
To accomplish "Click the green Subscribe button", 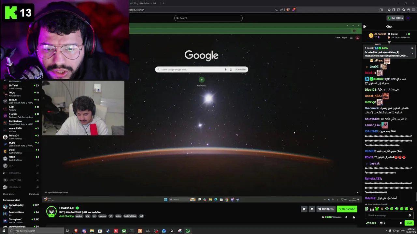I will pos(347,209).
